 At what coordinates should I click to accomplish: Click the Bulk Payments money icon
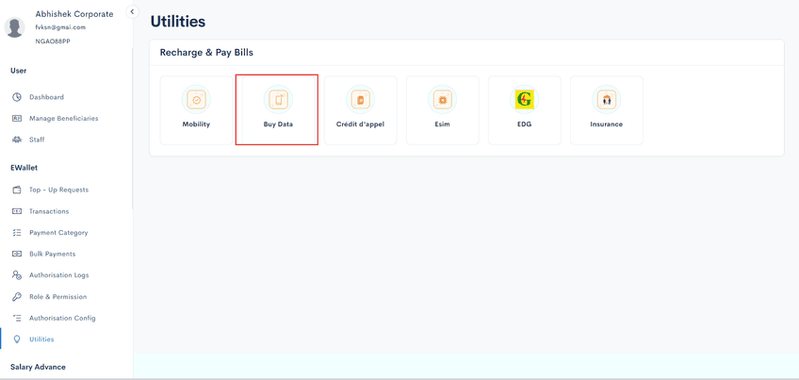coord(17,254)
